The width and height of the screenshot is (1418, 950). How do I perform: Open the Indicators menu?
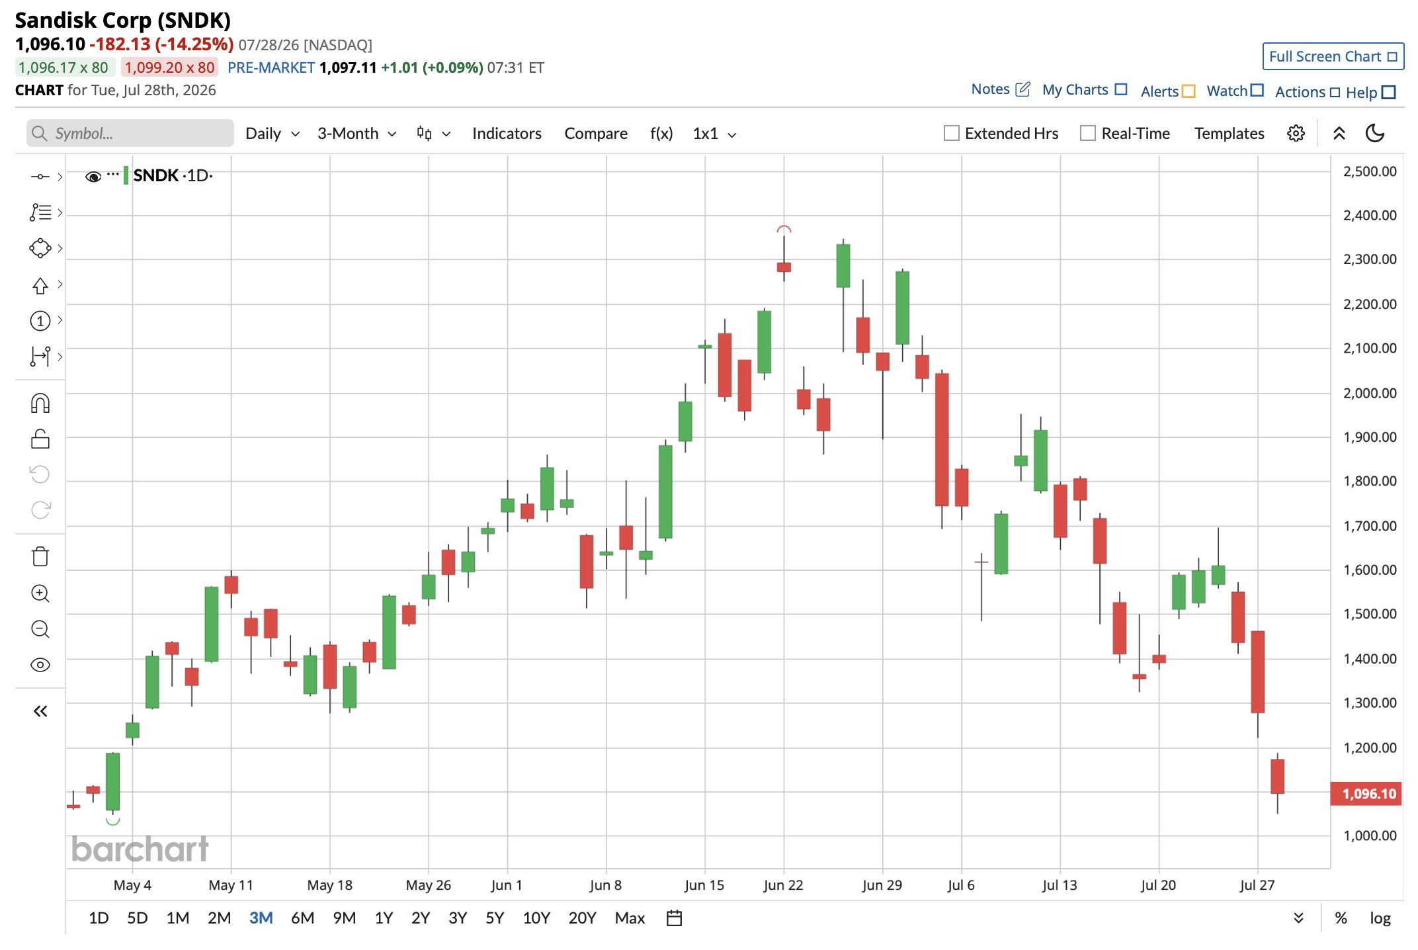click(x=507, y=134)
